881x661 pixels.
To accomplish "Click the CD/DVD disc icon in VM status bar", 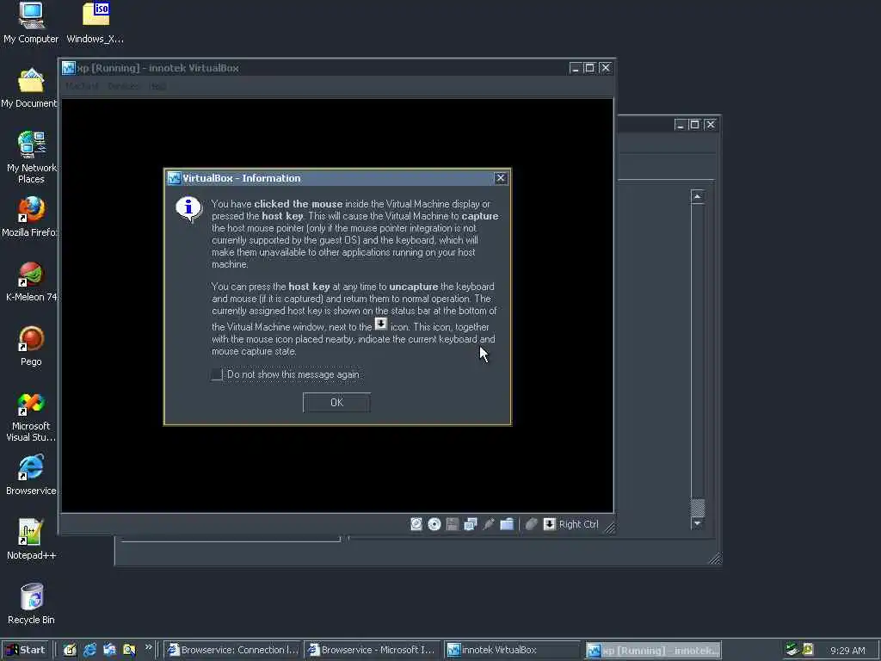I will click(x=434, y=524).
